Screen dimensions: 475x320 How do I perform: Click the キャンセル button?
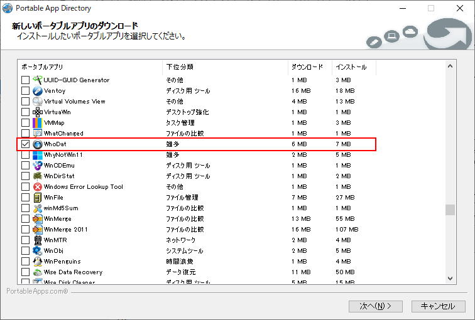[x=439, y=306]
